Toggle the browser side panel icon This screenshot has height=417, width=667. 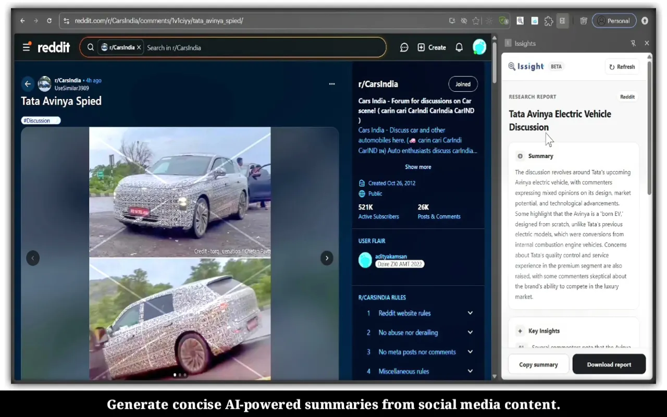562,21
